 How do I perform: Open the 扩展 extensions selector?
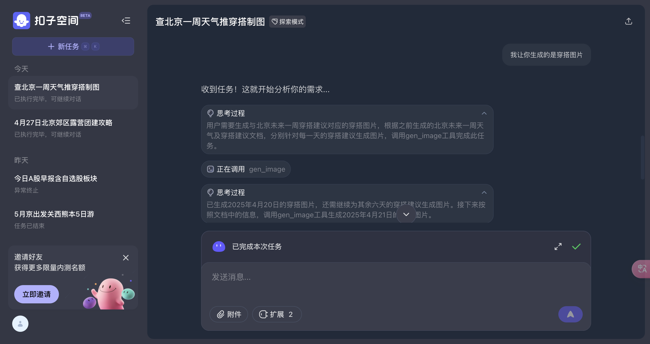(277, 314)
